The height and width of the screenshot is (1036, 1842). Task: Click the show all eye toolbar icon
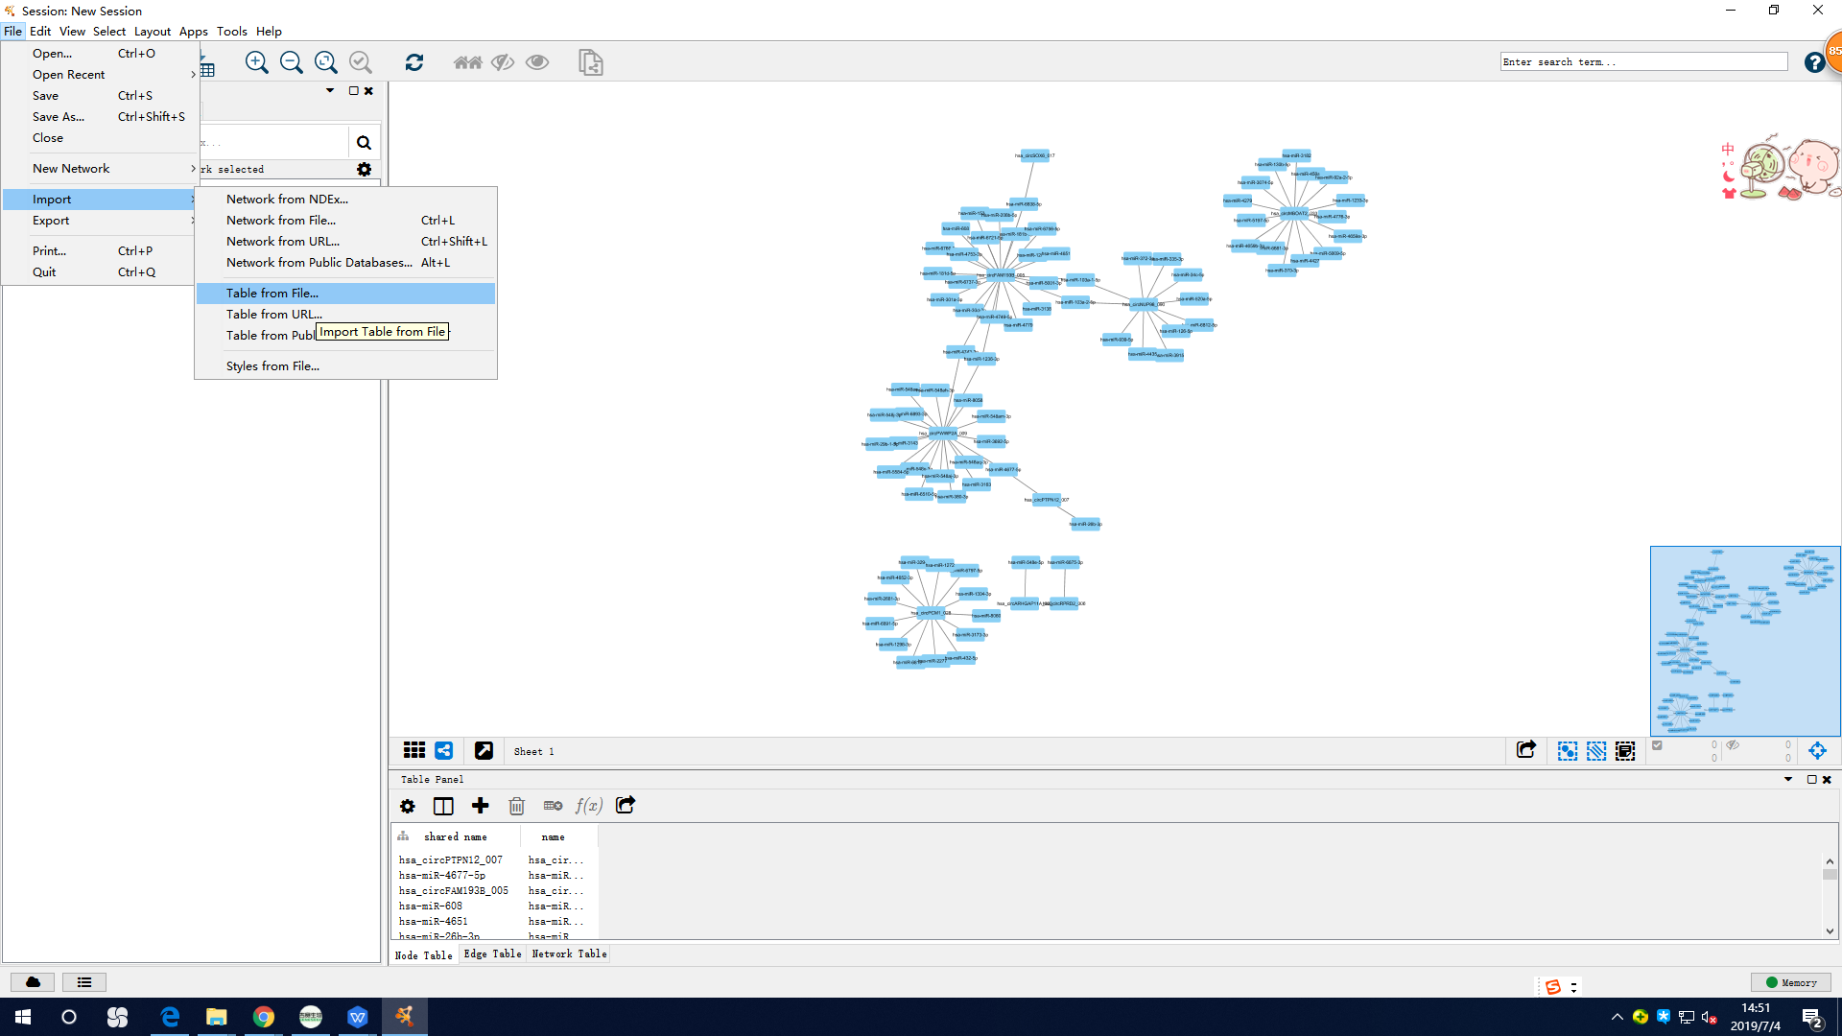point(537,62)
